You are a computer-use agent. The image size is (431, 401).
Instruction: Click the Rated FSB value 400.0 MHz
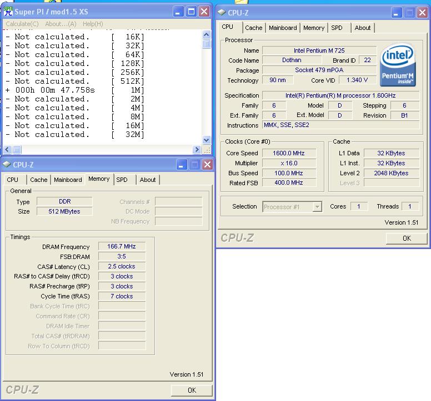coord(289,183)
